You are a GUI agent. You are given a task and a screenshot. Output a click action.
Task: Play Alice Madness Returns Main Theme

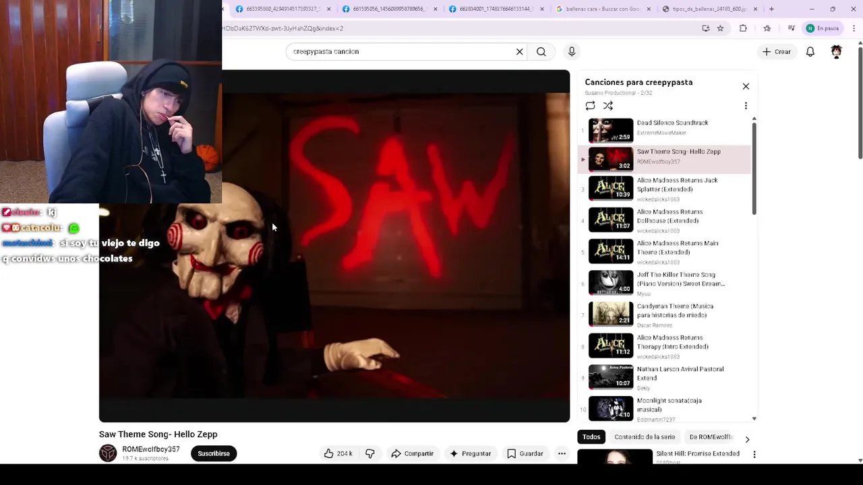tap(664, 252)
